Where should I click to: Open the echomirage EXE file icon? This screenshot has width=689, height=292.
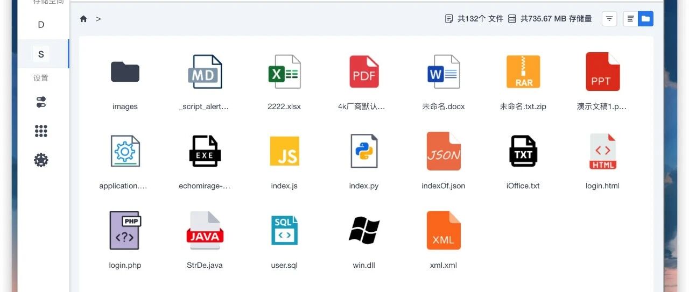tap(205, 151)
